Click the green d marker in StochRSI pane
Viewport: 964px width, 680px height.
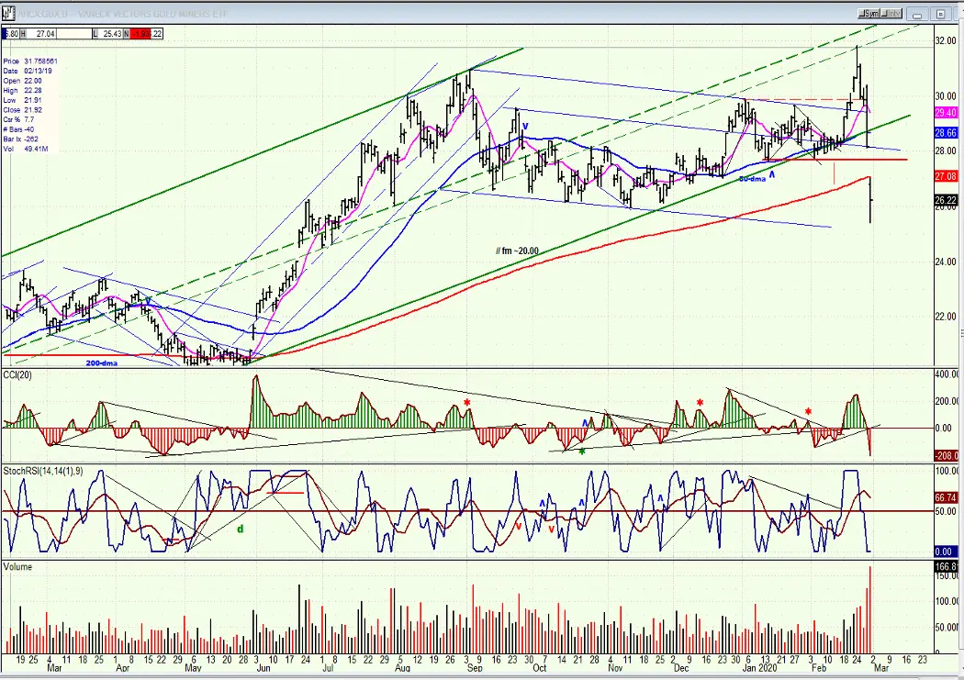[x=241, y=529]
